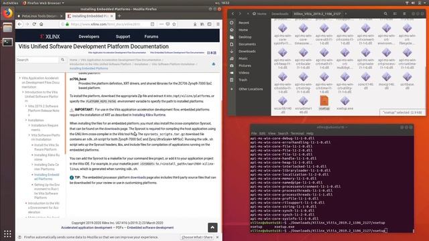Click the Home breadcrumb link

73,60
